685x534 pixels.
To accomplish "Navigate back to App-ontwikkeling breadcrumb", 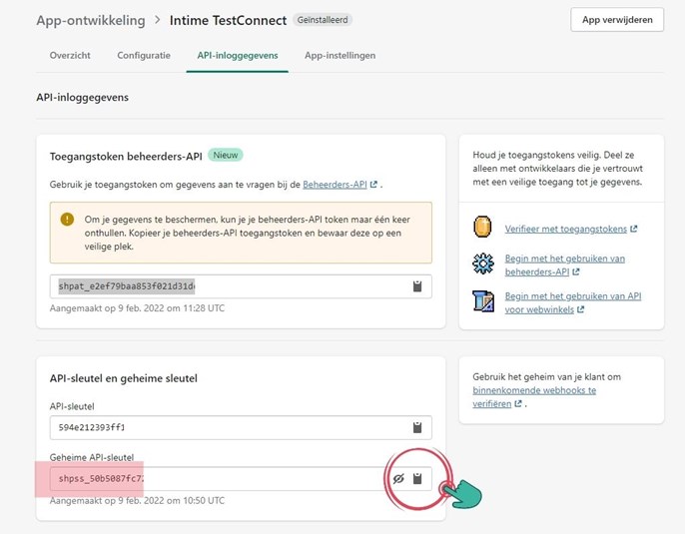I will coord(90,20).
